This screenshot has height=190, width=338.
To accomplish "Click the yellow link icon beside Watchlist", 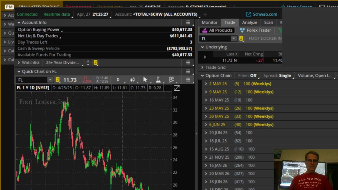I will click(95, 63).
